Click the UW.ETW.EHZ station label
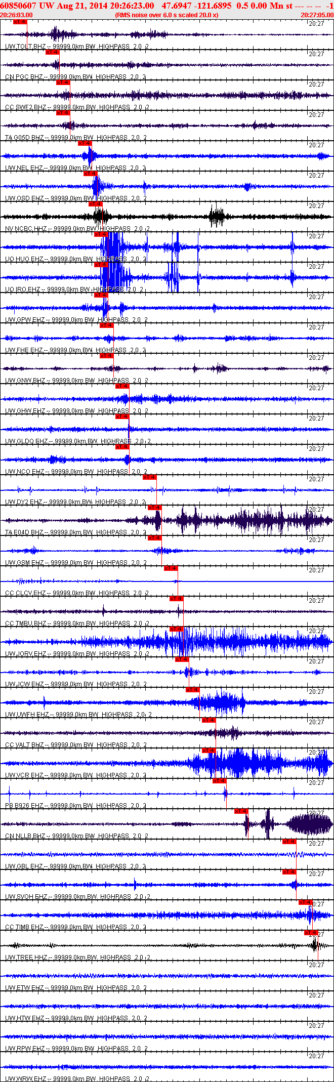334x1082 pixels. (x=24, y=988)
